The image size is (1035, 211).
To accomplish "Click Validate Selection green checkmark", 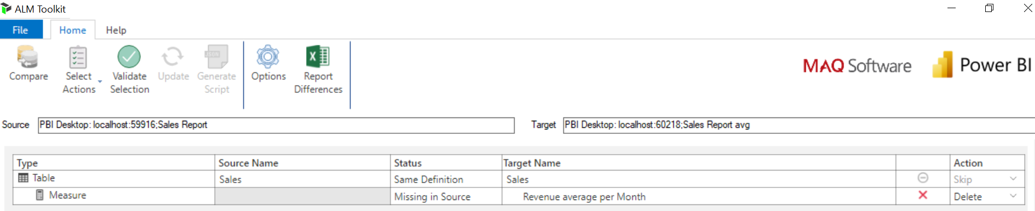I will [x=129, y=57].
